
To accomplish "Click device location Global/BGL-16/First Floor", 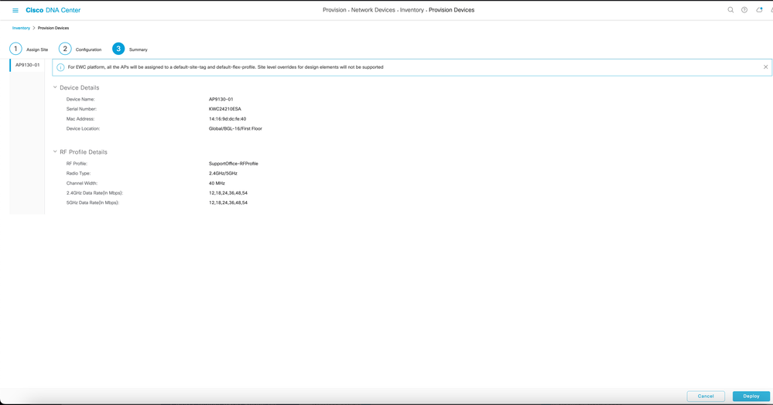I will tap(235, 128).
